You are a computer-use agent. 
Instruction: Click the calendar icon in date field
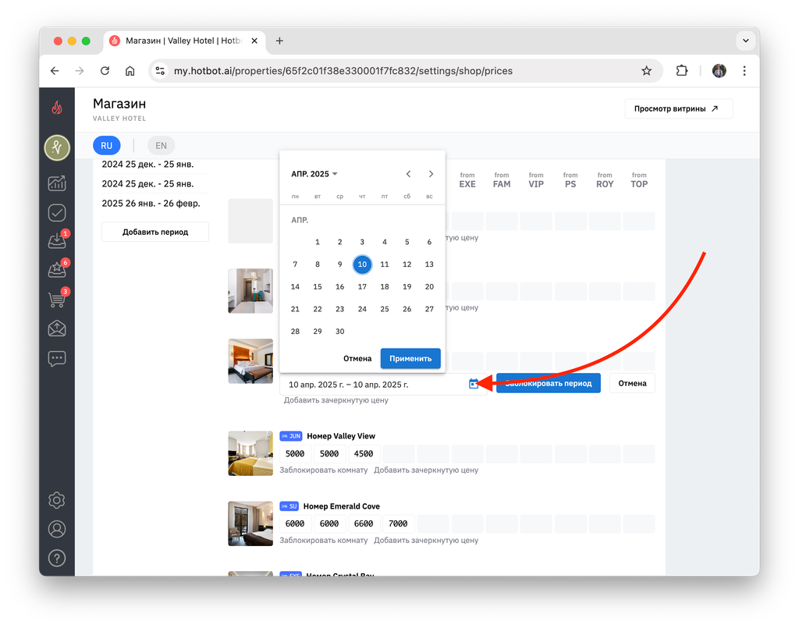tap(474, 384)
